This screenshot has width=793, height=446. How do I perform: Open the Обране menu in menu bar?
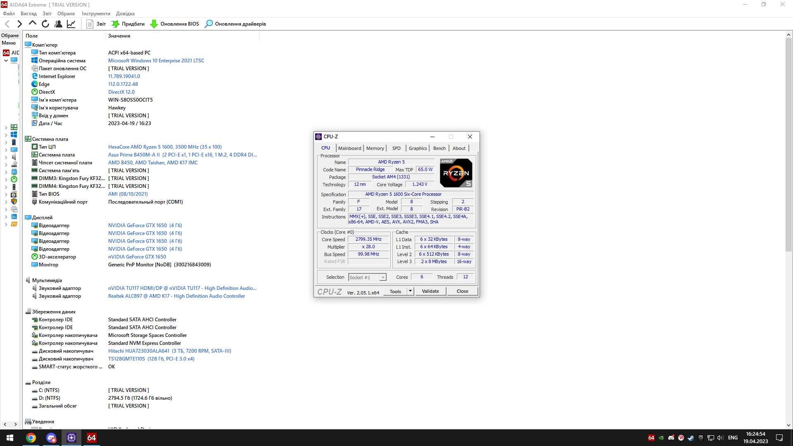66,14
